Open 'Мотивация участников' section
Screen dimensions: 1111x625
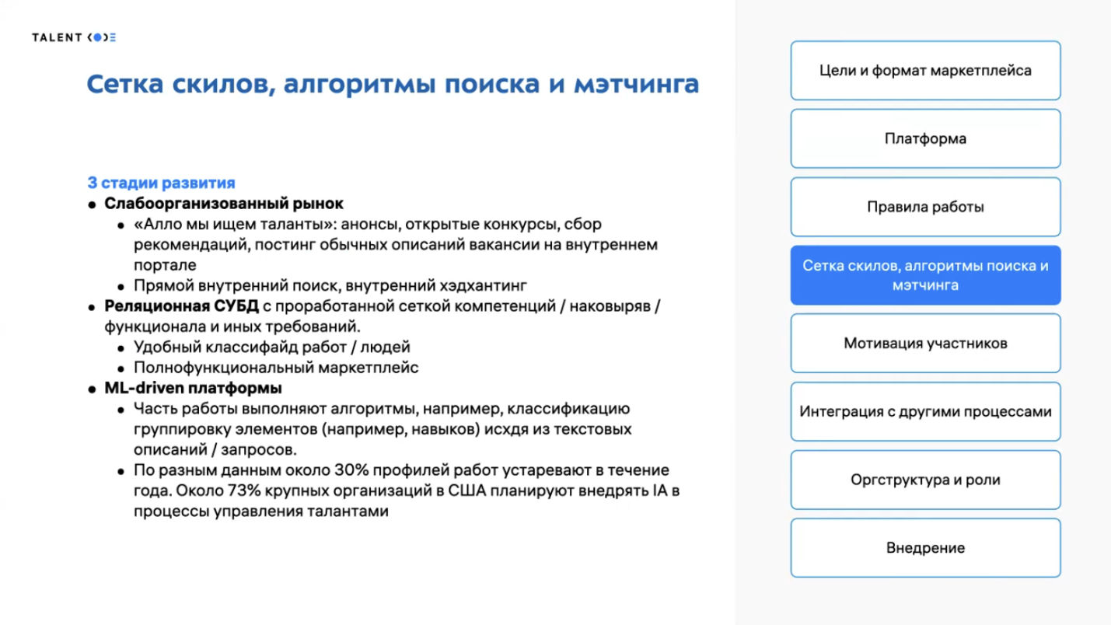point(925,344)
